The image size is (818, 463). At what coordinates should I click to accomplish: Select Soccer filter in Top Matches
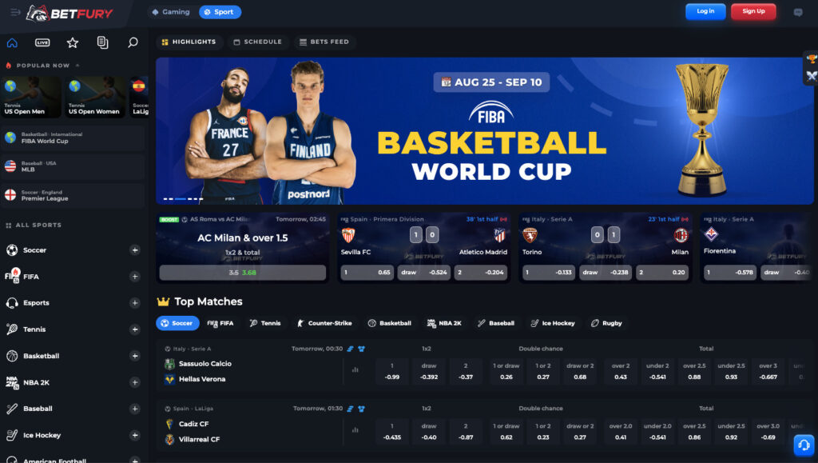pos(177,324)
